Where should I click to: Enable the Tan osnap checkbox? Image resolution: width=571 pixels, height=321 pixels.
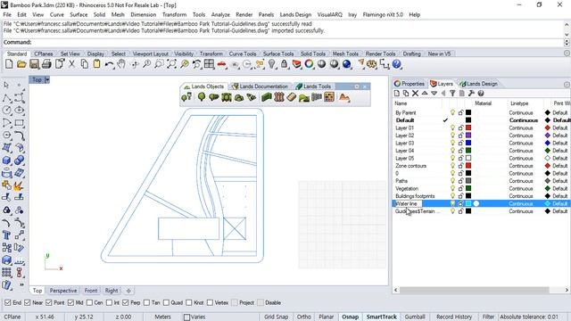146,302
